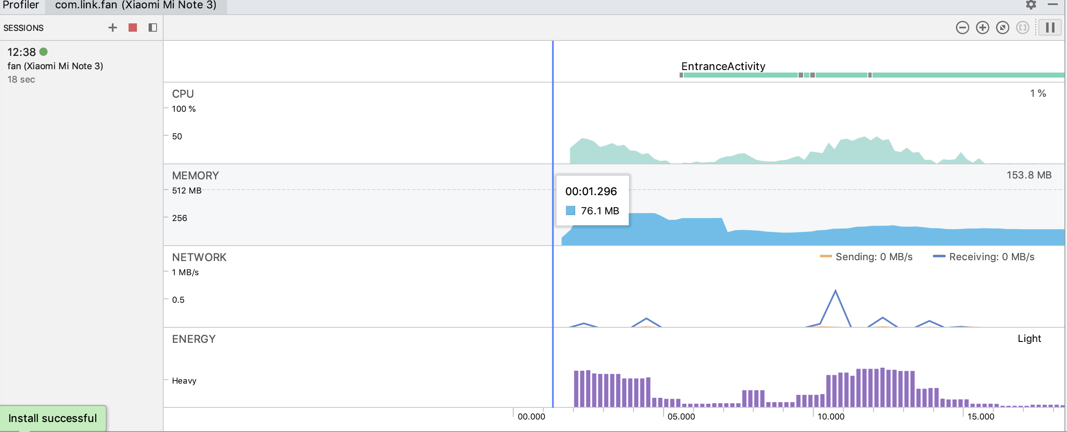
Task: Click the 1 % CPU usage value
Action: (x=1038, y=93)
